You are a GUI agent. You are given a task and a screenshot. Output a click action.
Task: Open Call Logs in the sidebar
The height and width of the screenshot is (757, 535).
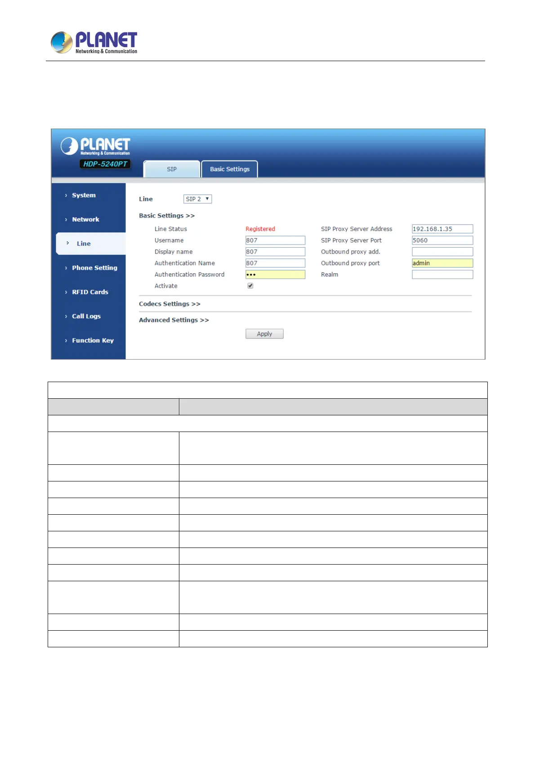[86, 316]
